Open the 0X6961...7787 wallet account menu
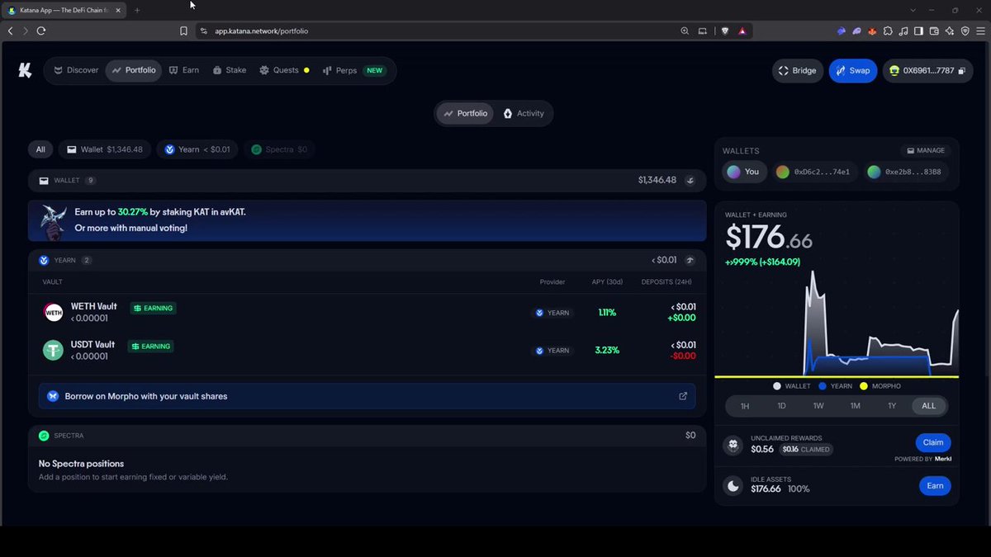The image size is (991, 557). click(927, 70)
